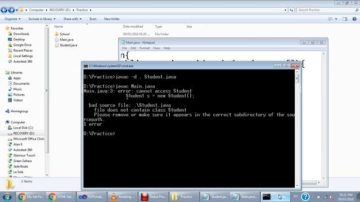Switch to the My Job Chrome taskbar item

(30, 197)
